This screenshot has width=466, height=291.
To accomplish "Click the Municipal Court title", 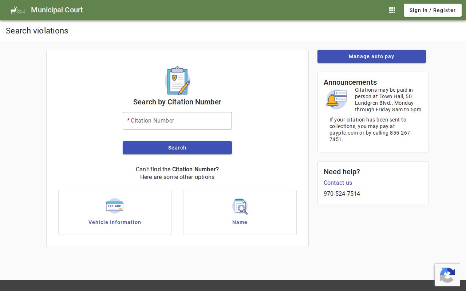I will click(57, 10).
